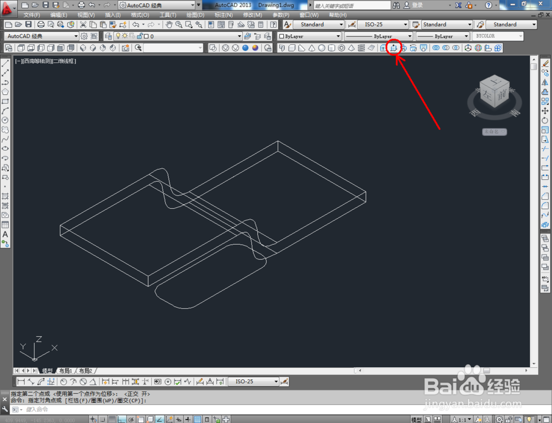The height and width of the screenshot is (423, 552).
Task: Toggle Polar tracking in the status bar
Action: click(131, 420)
